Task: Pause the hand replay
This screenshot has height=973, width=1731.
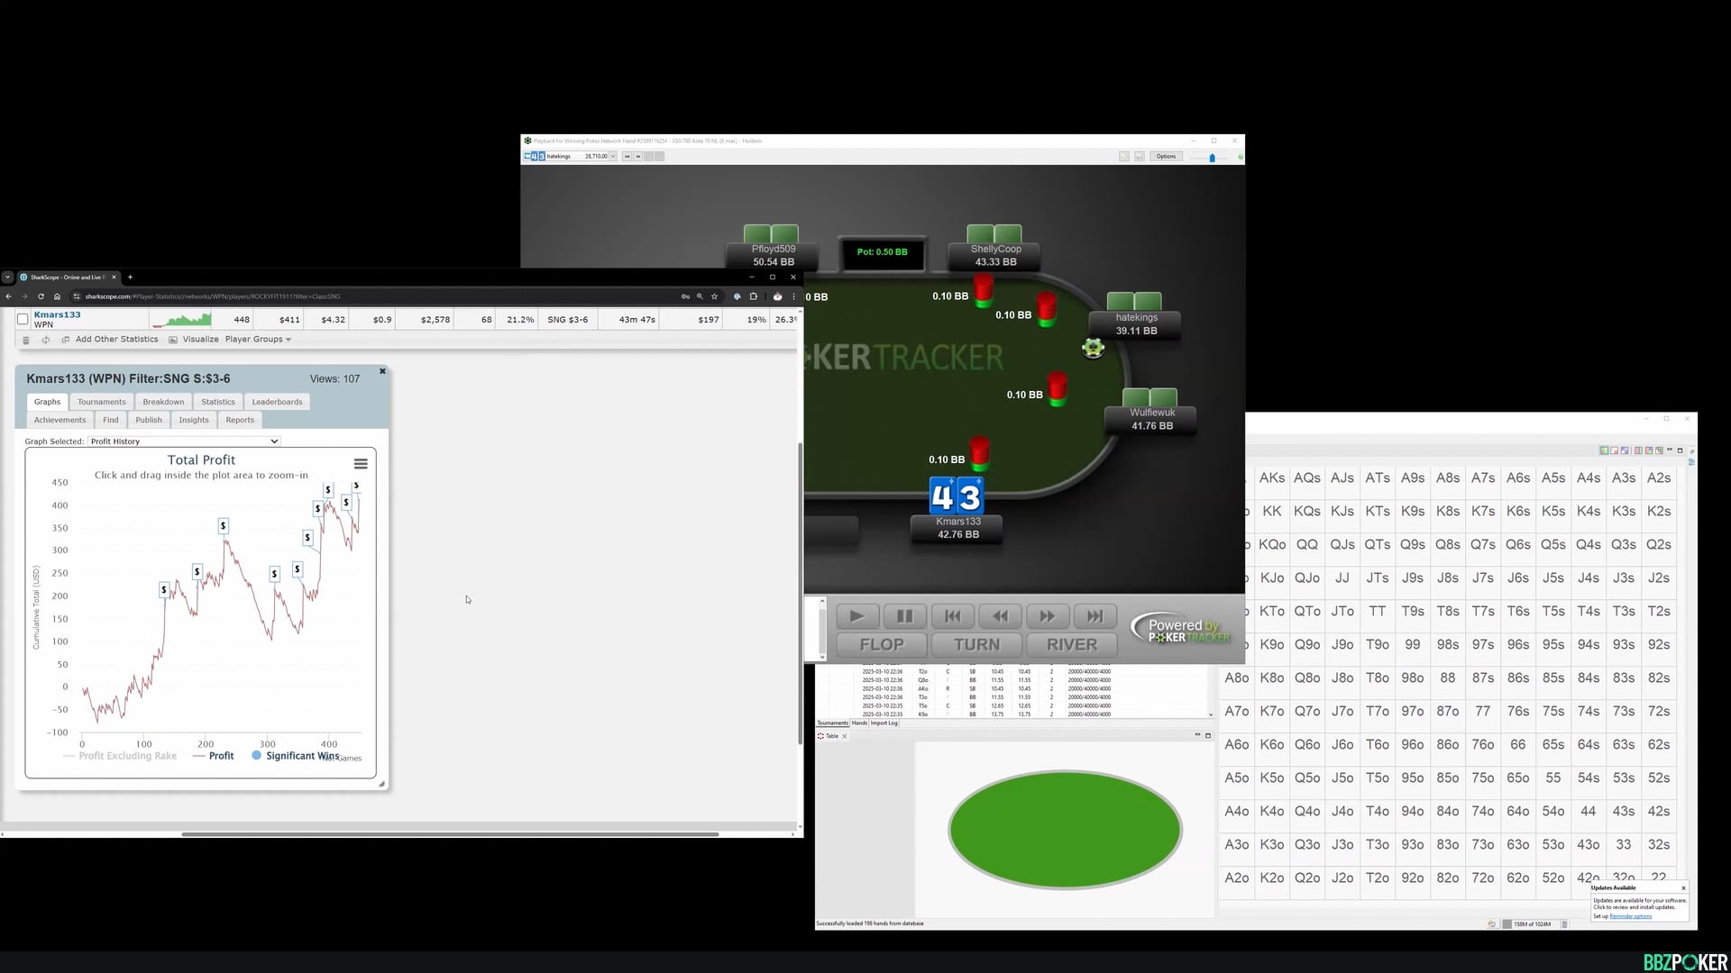Action: 904,616
